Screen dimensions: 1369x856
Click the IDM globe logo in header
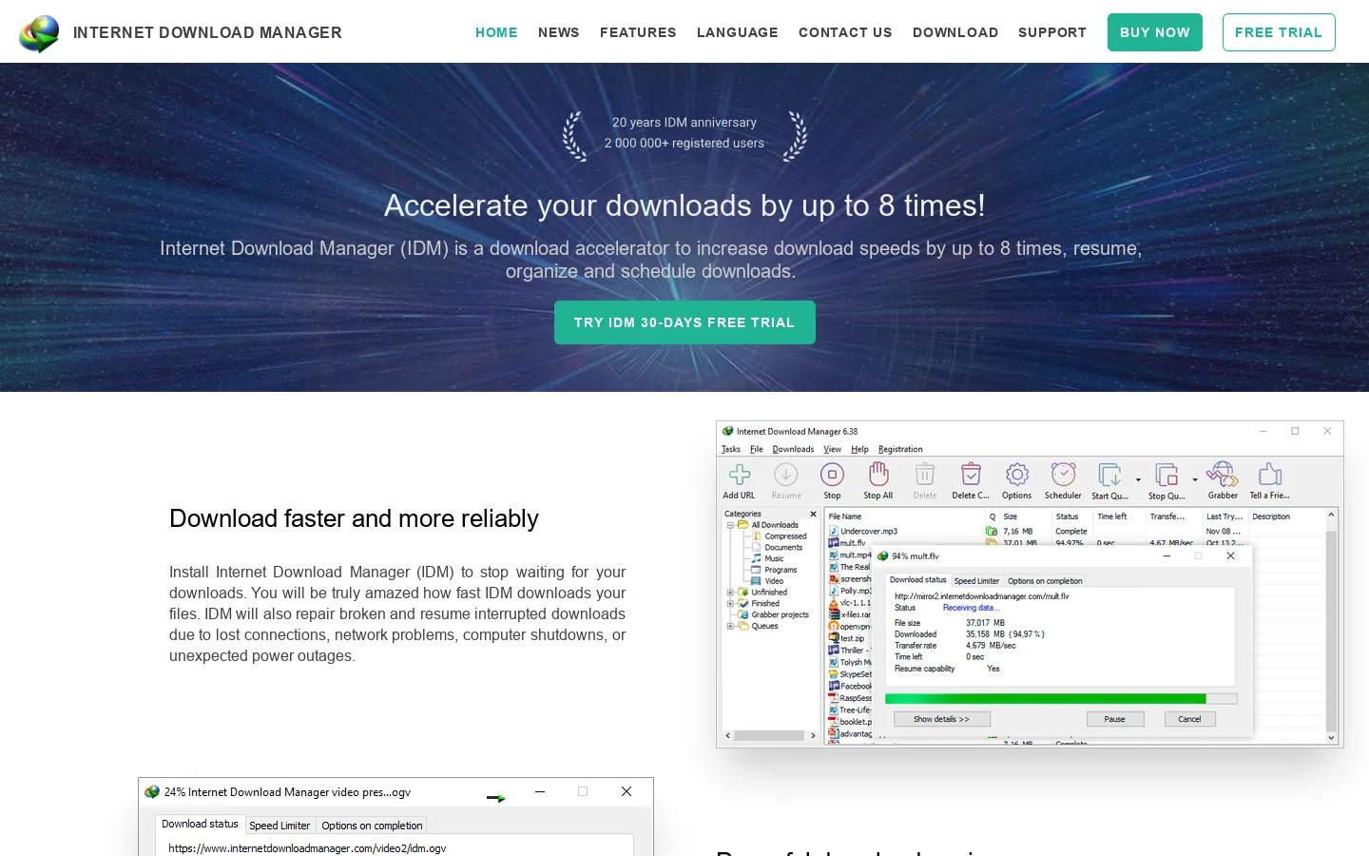[x=39, y=33]
